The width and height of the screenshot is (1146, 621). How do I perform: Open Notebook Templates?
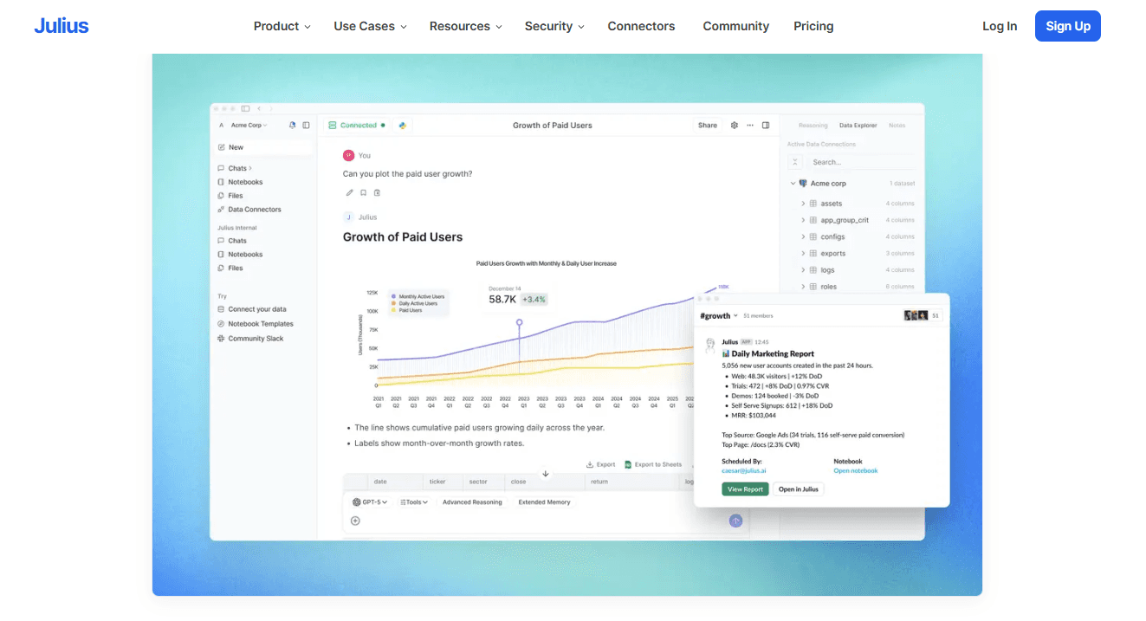pos(256,324)
